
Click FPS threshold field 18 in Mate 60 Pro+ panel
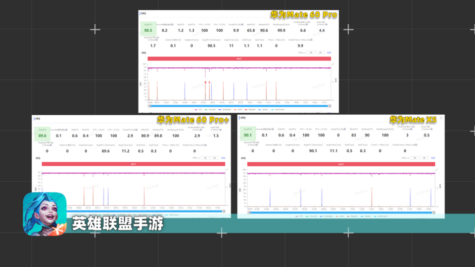coord(205,158)
